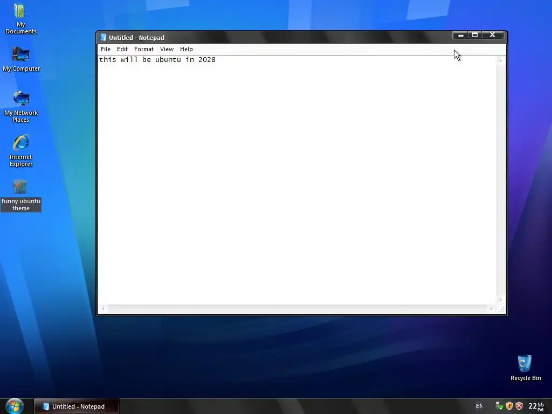Click the Notepad resize grip corner
Image resolution: width=552 pixels, height=414 pixels.
[501, 309]
